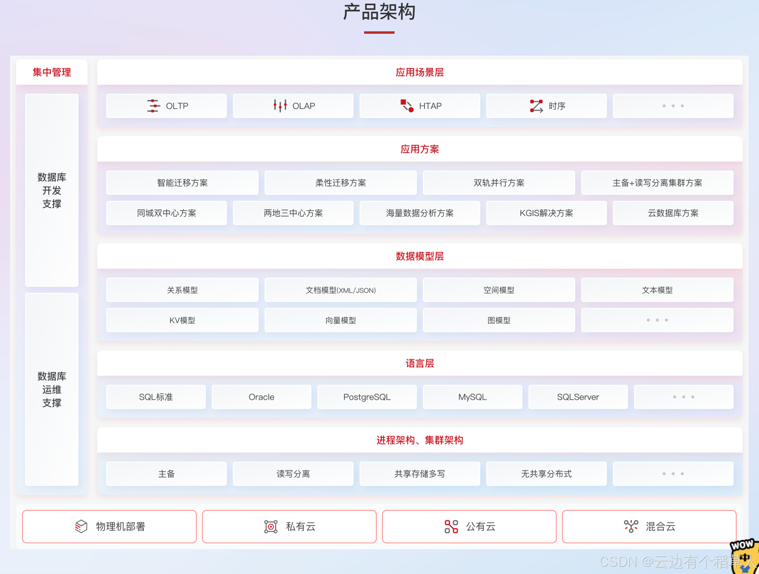
Task: Select the 集中管理 header
Action: coord(52,72)
